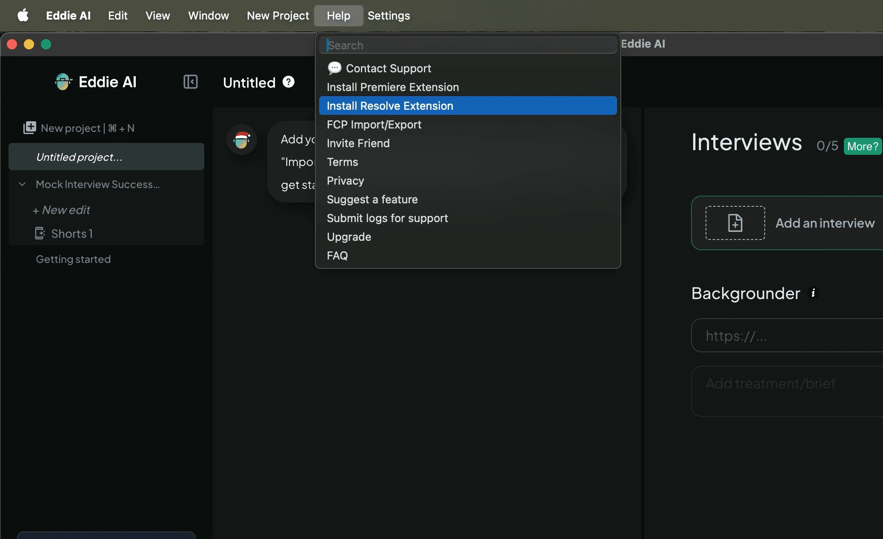Open the Getting started item
The width and height of the screenshot is (883, 539).
73,259
